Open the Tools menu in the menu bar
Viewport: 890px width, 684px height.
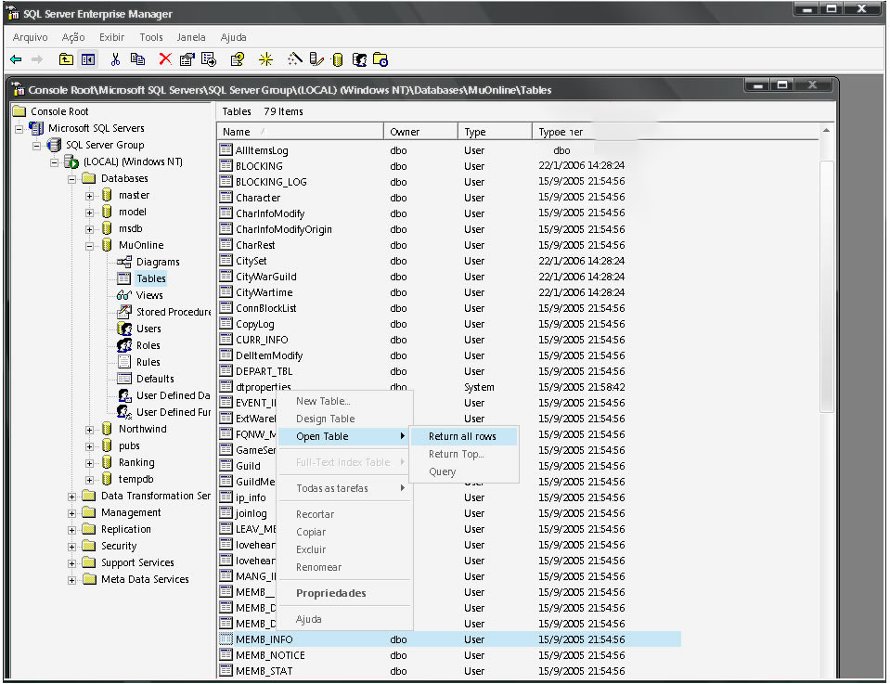(150, 37)
